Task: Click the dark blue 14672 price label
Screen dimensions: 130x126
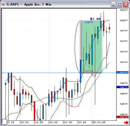Action: point(122,87)
